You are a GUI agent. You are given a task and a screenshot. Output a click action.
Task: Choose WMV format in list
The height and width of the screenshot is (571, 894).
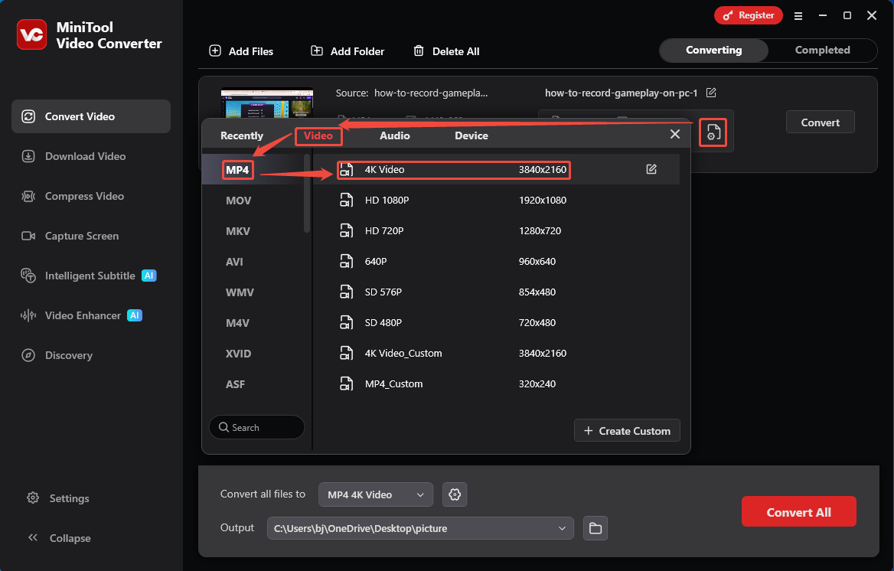point(240,292)
